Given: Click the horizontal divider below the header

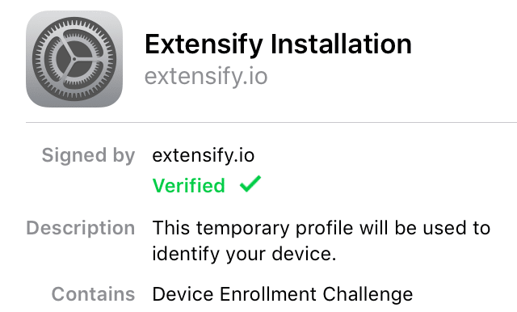Looking at the screenshot, I should (271, 122).
